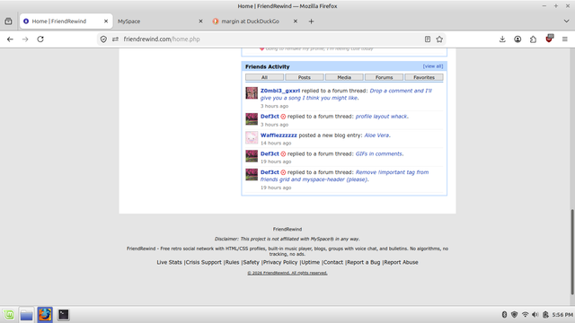Image resolution: width=575 pixels, height=323 pixels.
Task: Reload the current page
Action: pyautogui.click(x=40, y=39)
